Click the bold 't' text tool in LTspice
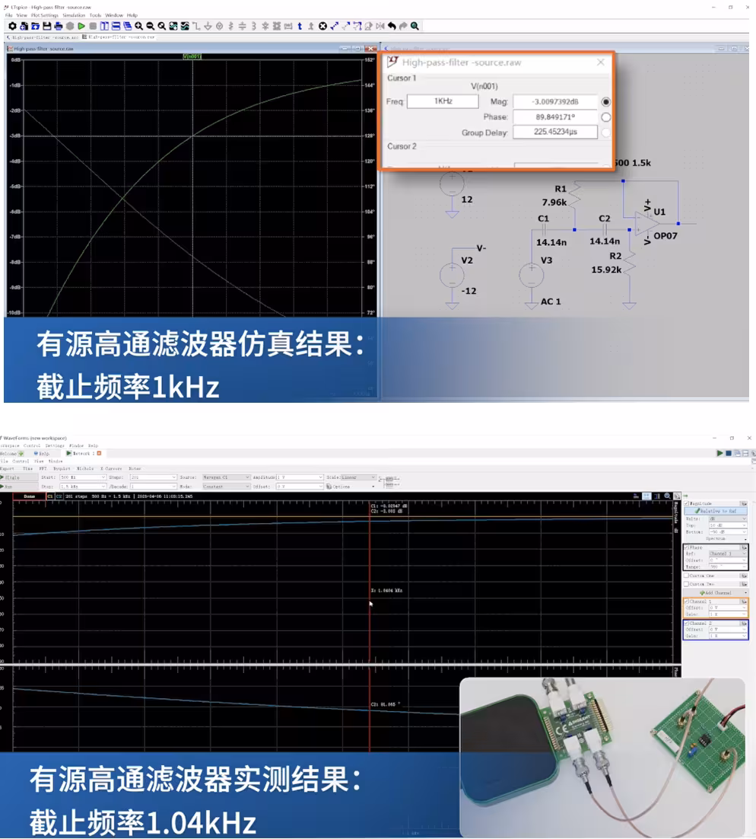The image size is (756, 839). [300, 26]
